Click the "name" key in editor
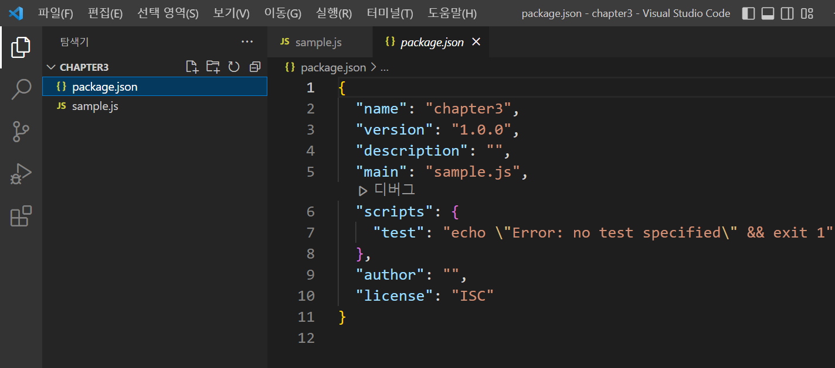 pos(382,109)
